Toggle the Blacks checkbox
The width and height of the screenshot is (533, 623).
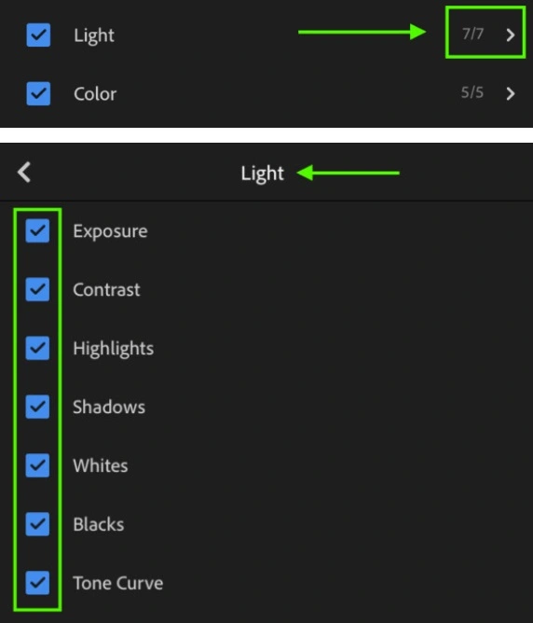pos(37,524)
